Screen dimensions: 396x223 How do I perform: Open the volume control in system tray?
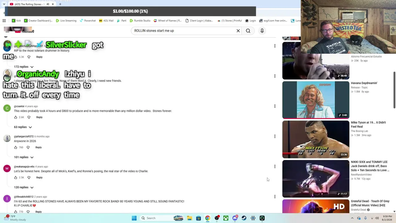(377, 218)
